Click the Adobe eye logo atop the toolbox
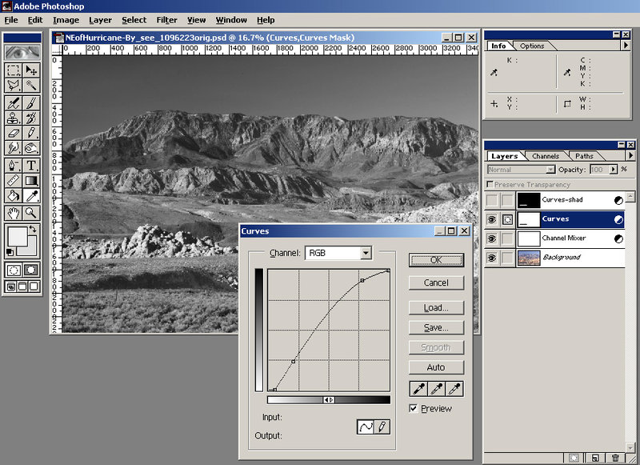 (x=22, y=52)
